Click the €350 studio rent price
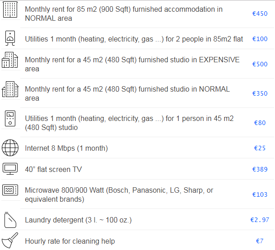This screenshot has width=275, height=250. pos(260,94)
